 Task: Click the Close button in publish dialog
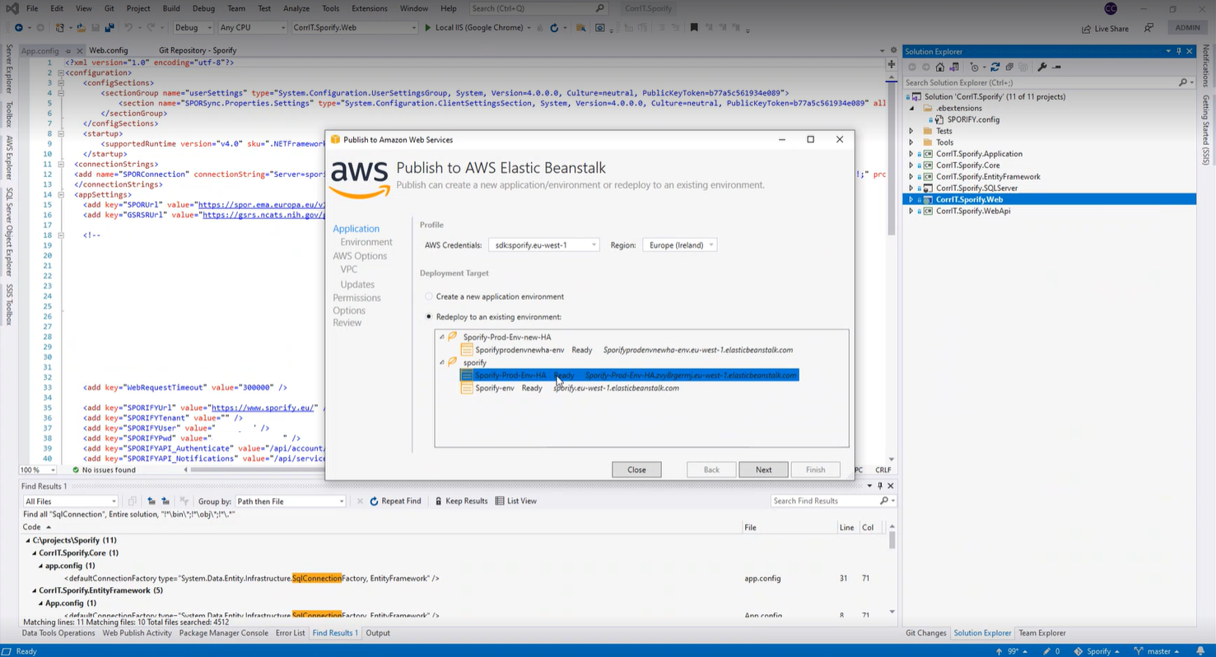(636, 469)
